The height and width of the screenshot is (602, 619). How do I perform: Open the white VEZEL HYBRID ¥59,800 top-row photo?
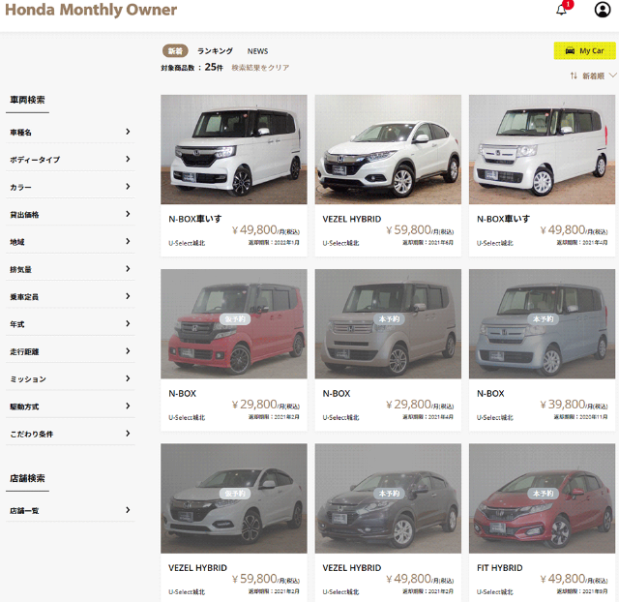point(388,149)
